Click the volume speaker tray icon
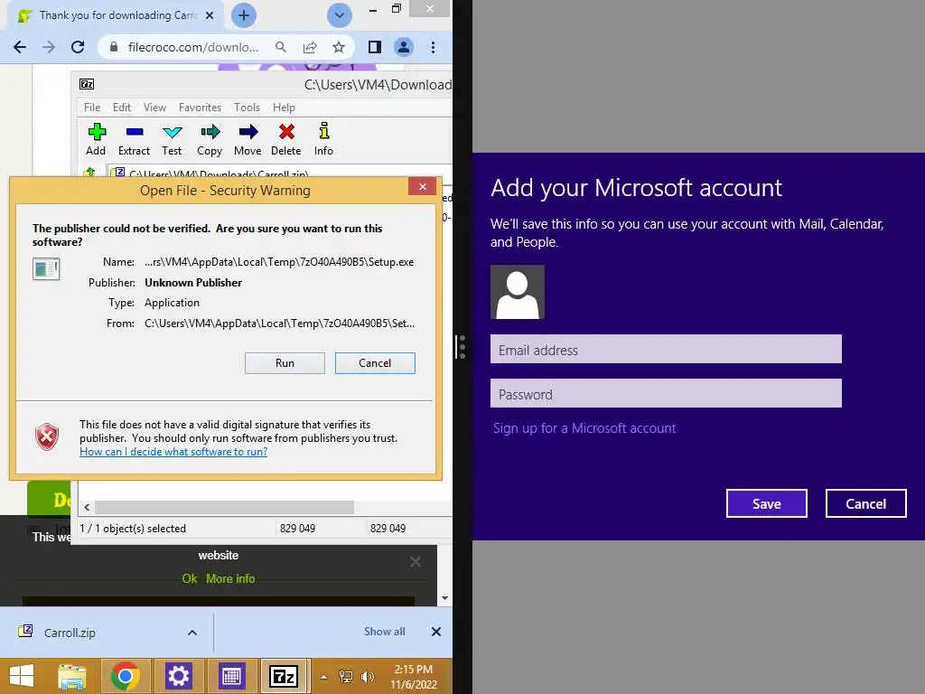 (x=367, y=677)
